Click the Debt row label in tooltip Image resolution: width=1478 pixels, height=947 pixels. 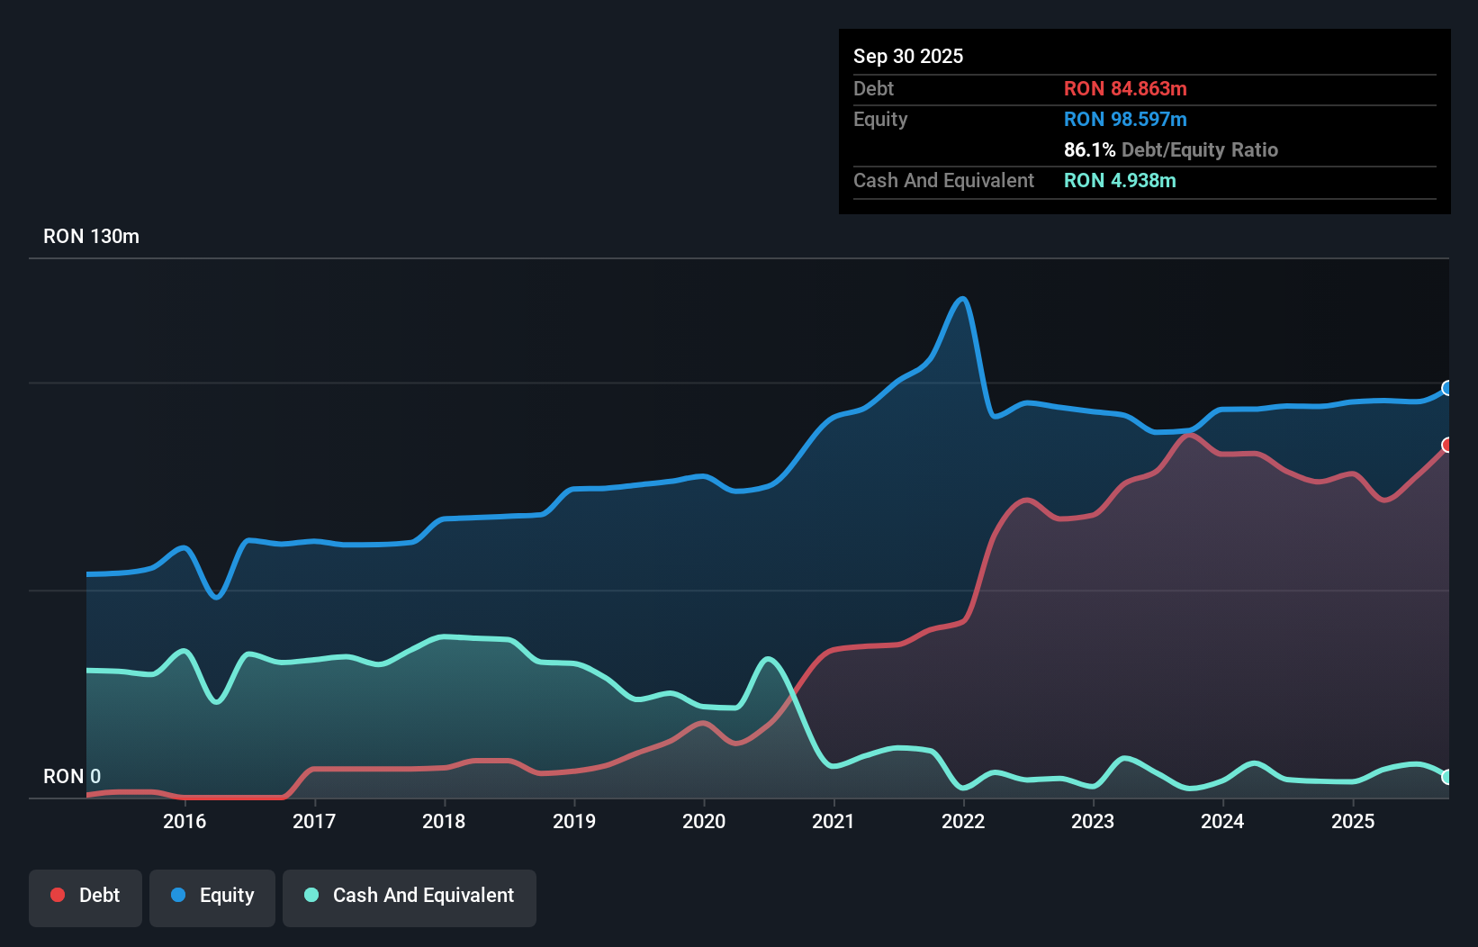tap(873, 88)
